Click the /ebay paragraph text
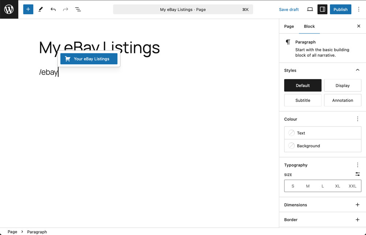The height and width of the screenshot is (235, 366). tap(48, 72)
